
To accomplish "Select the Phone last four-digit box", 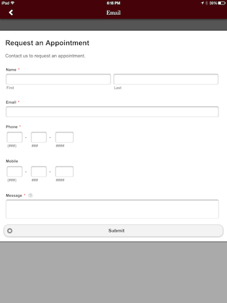I will (x=64, y=137).
